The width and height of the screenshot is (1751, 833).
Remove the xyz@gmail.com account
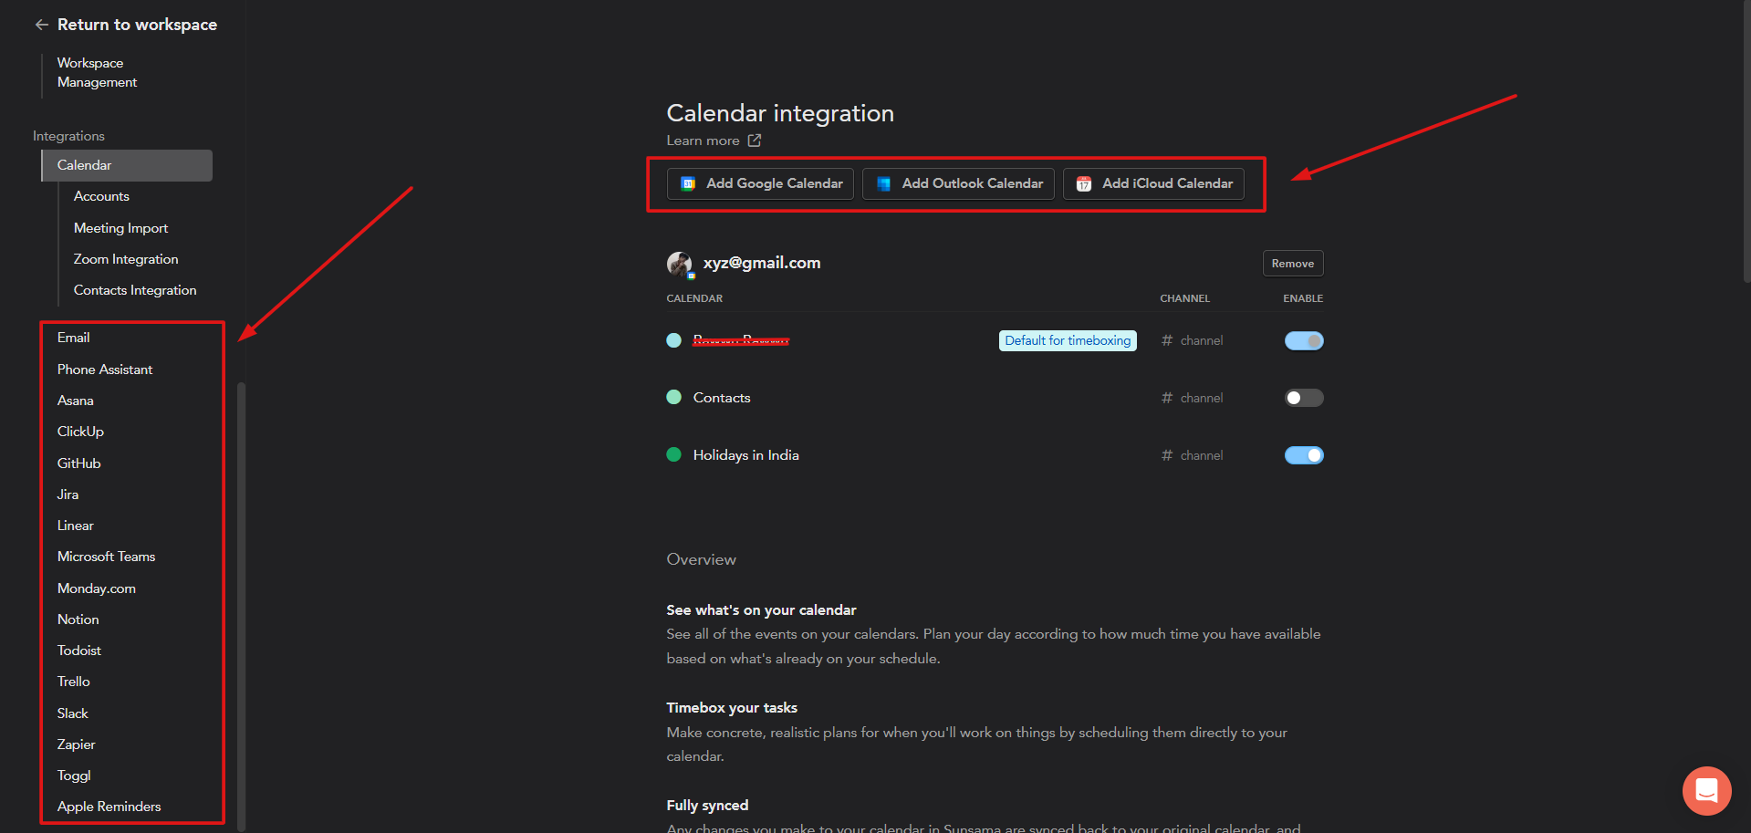(1293, 264)
